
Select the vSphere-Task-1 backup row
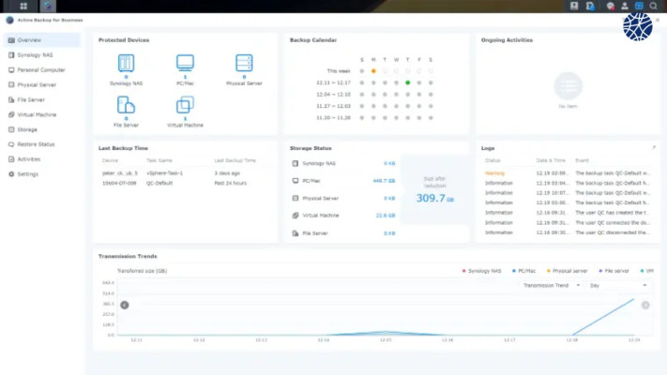(185, 173)
